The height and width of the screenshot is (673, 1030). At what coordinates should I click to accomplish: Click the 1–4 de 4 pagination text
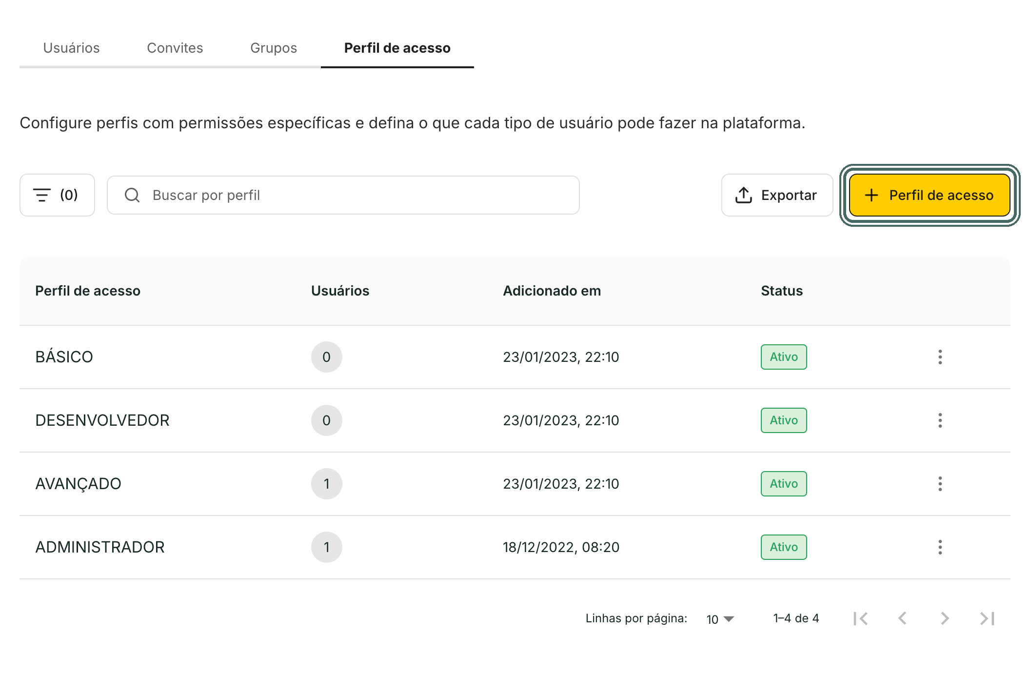pos(796,618)
